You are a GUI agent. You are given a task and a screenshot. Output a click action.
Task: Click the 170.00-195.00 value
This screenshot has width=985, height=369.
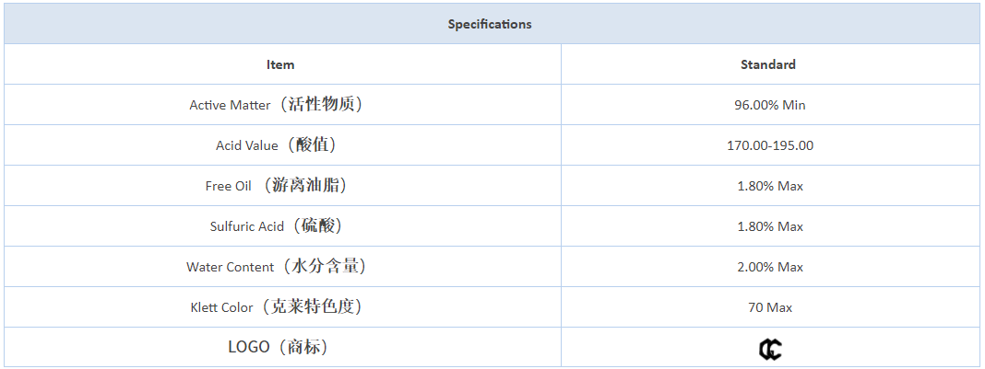pos(770,145)
